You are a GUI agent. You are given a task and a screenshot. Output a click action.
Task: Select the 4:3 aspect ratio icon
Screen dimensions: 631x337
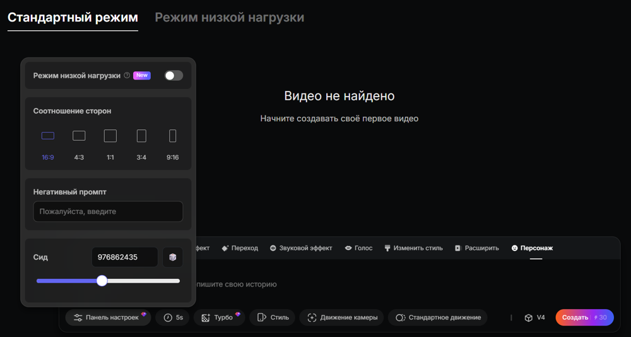(x=79, y=136)
